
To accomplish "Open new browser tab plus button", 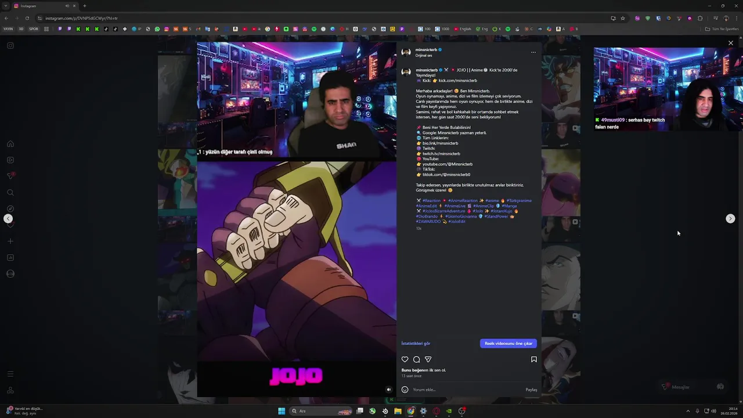I will [84, 6].
